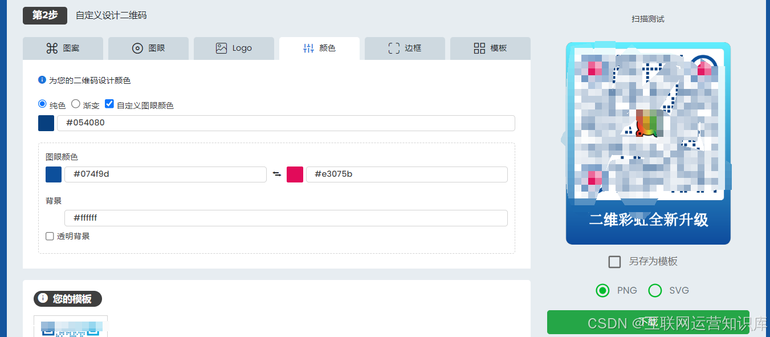This screenshot has height=337, width=770.
Task: Open the 图案 pattern tab
Action: [x=63, y=48]
